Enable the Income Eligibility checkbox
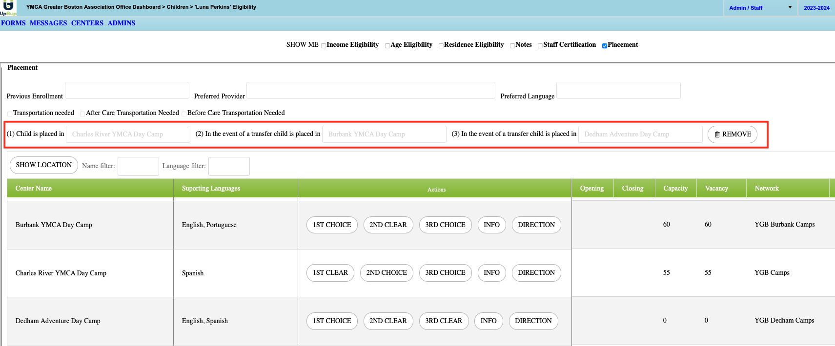 pos(324,46)
